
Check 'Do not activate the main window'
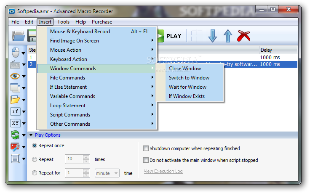[x=146, y=160]
